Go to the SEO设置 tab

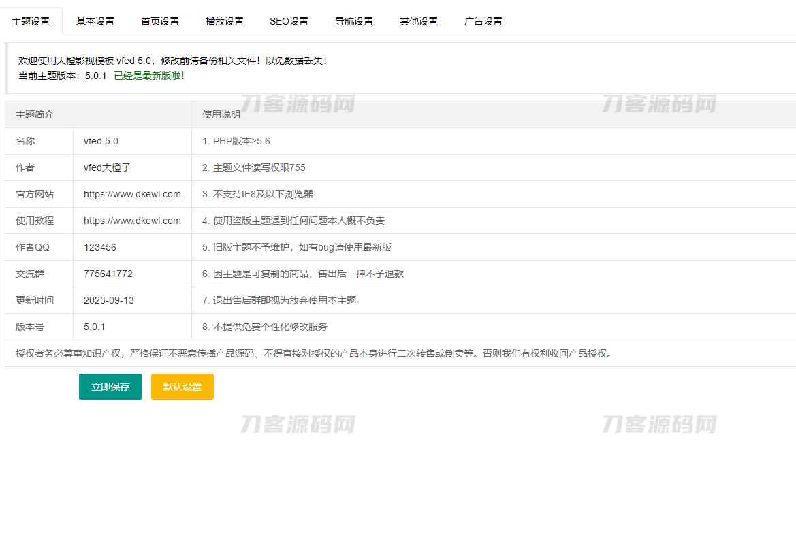(289, 21)
